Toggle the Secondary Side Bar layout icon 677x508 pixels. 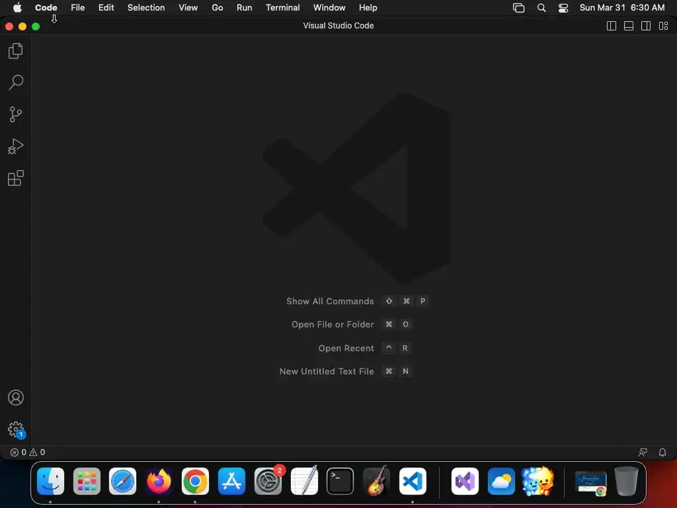(646, 26)
